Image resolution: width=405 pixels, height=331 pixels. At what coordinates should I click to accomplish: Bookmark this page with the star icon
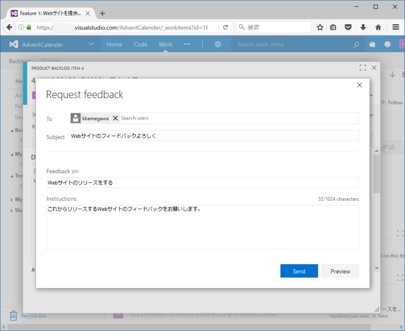point(320,27)
